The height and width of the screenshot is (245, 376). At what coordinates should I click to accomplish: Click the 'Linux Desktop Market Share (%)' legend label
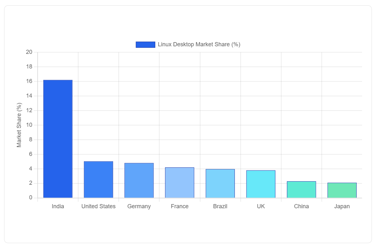(199, 44)
